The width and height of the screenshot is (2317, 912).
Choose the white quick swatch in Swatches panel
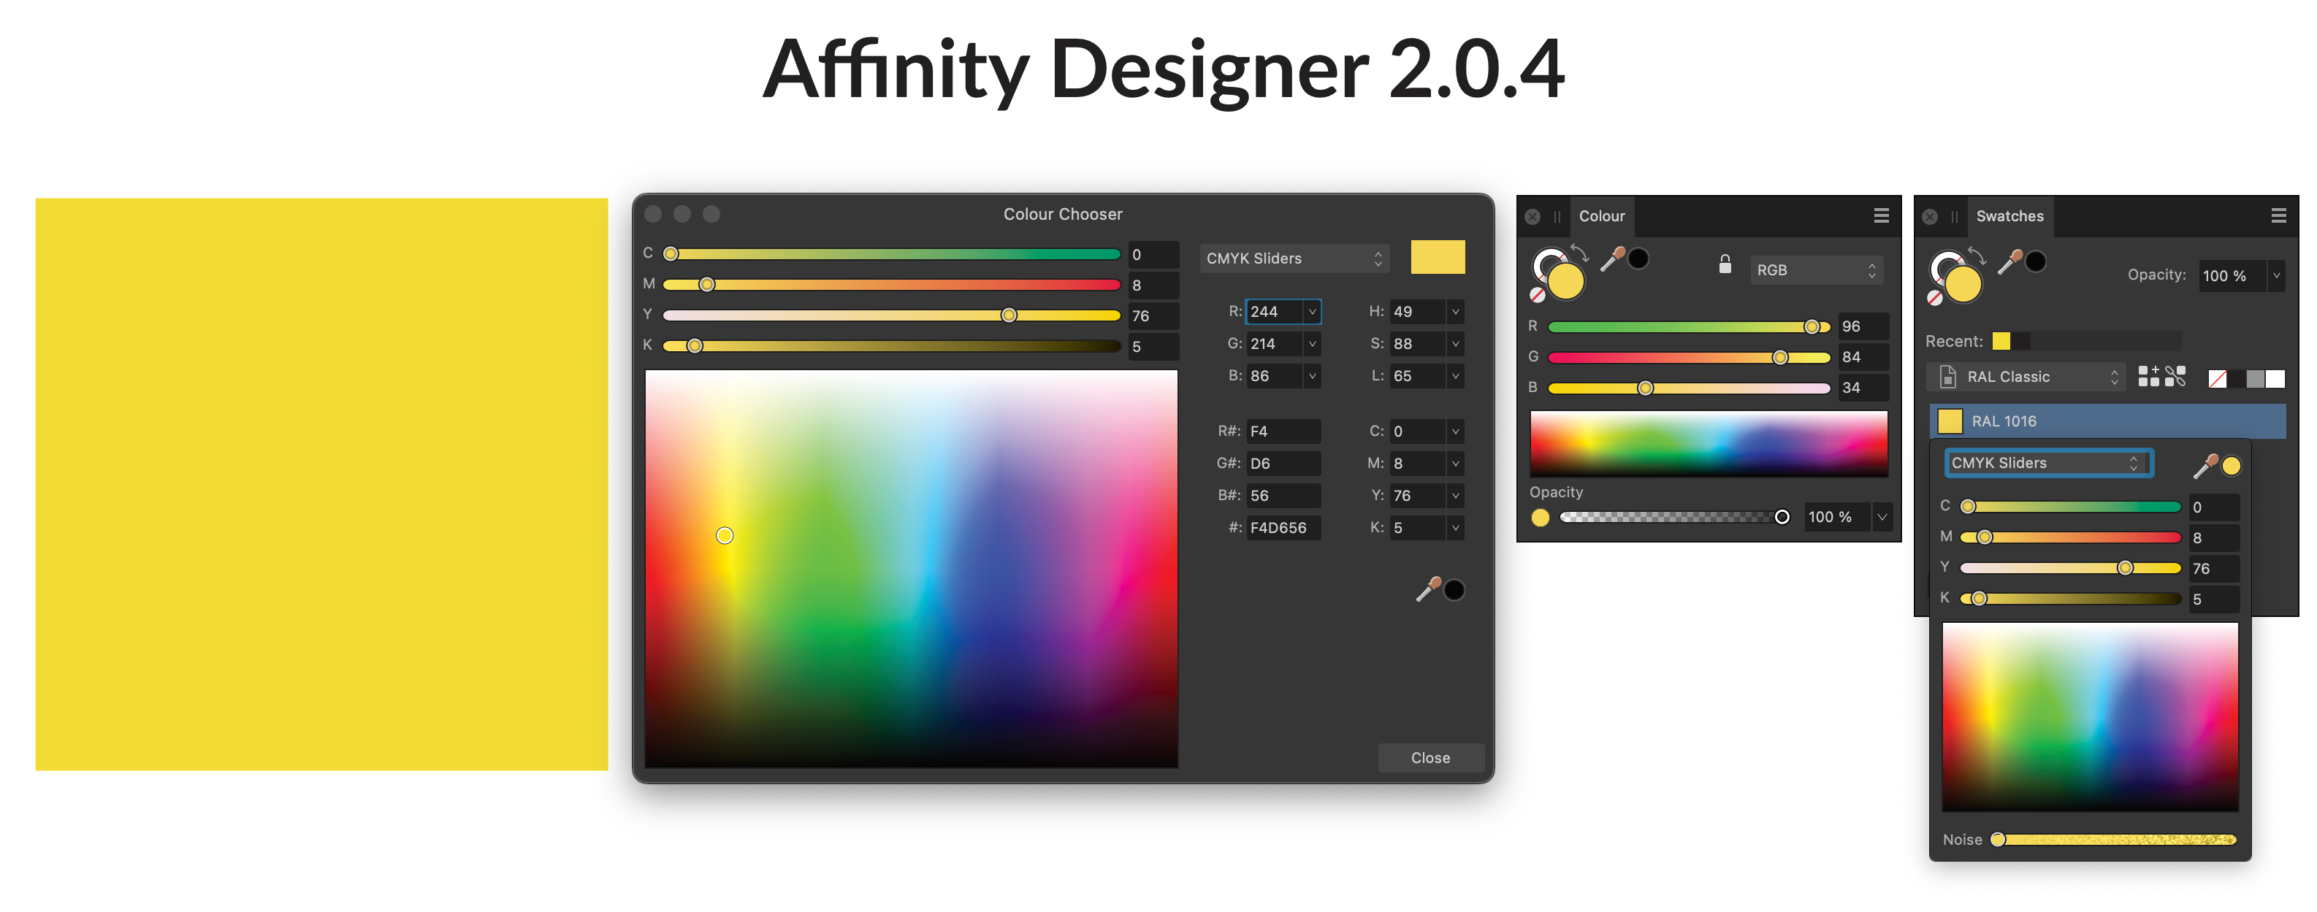[x=2275, y=379]
